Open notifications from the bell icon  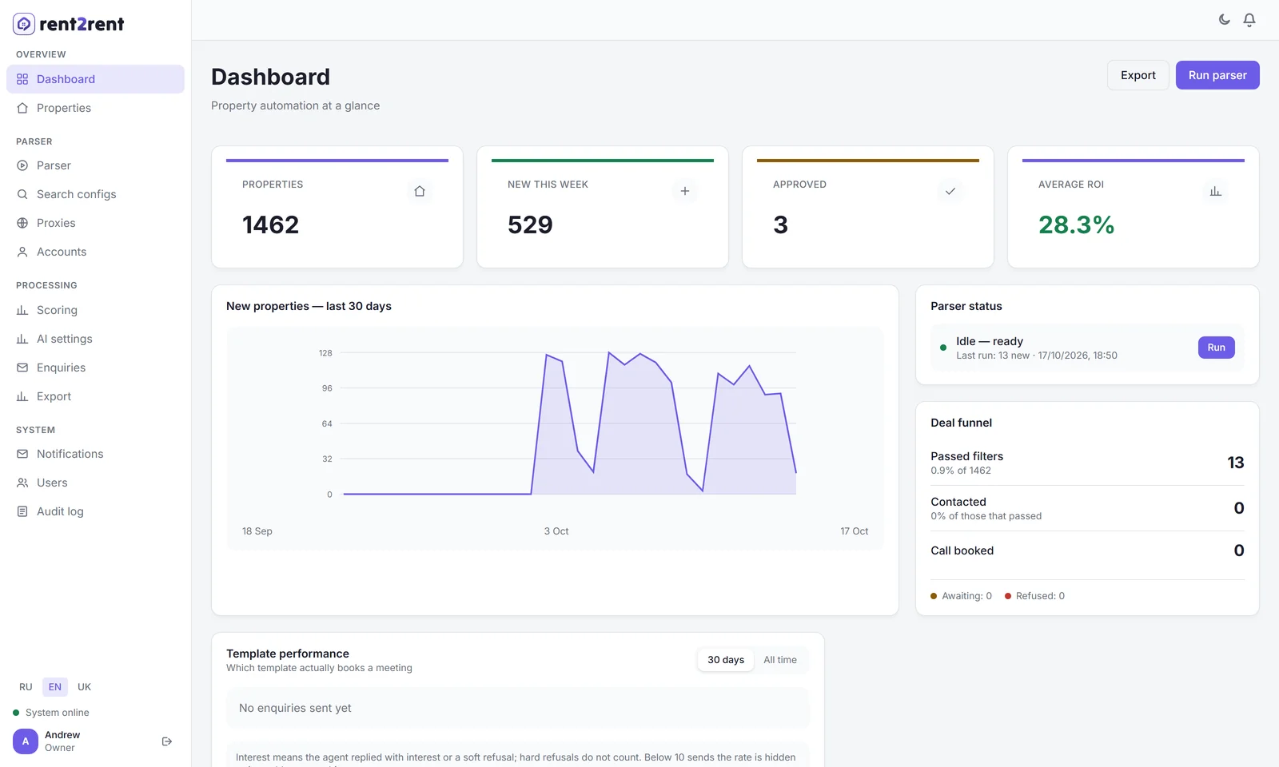pos(1249,20)
